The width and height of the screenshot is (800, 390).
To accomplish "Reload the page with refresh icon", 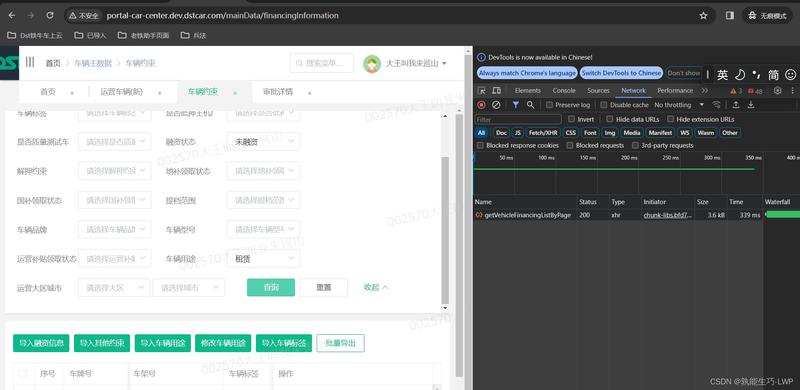I will point(50,15).
